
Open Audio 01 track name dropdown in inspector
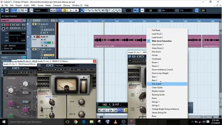pos(11,20)
